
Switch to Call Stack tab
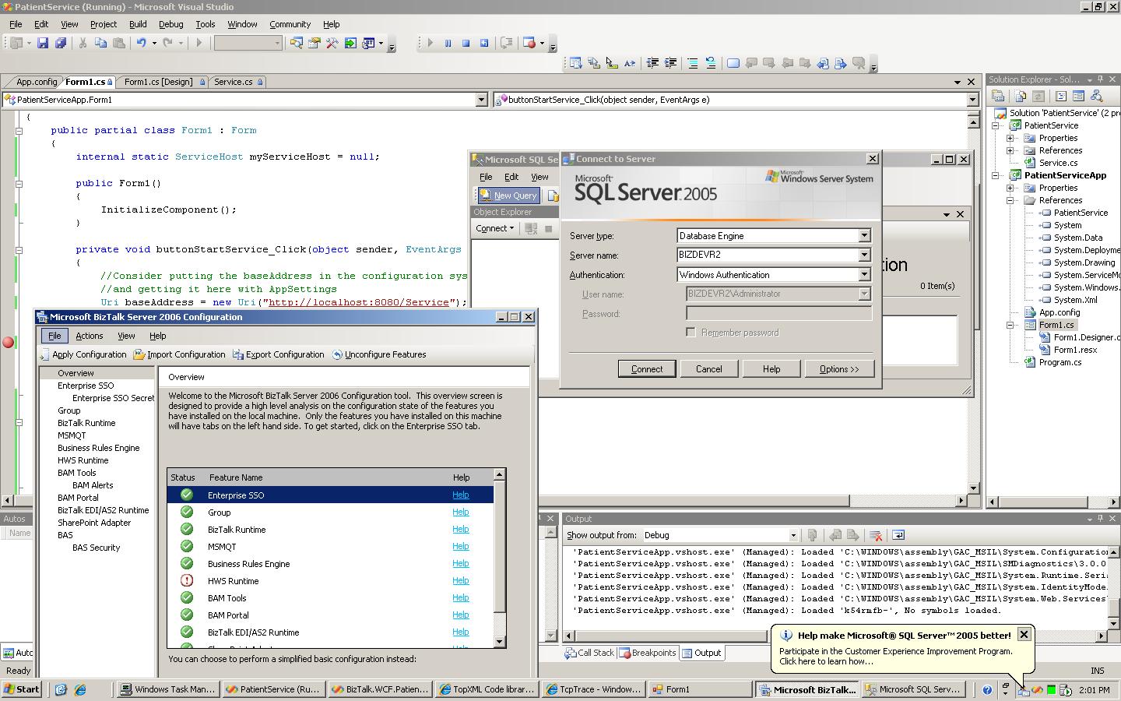click(x=589, y=653)
